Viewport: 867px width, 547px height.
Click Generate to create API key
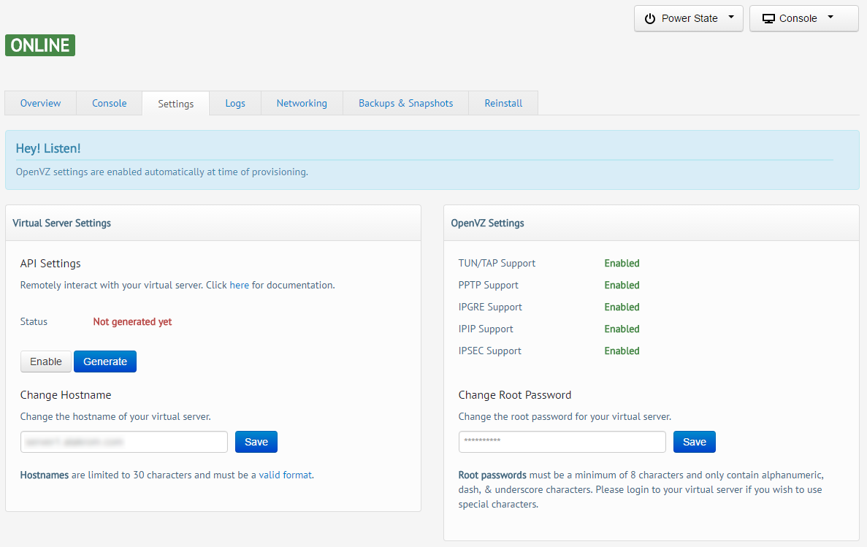coord(105,362)
